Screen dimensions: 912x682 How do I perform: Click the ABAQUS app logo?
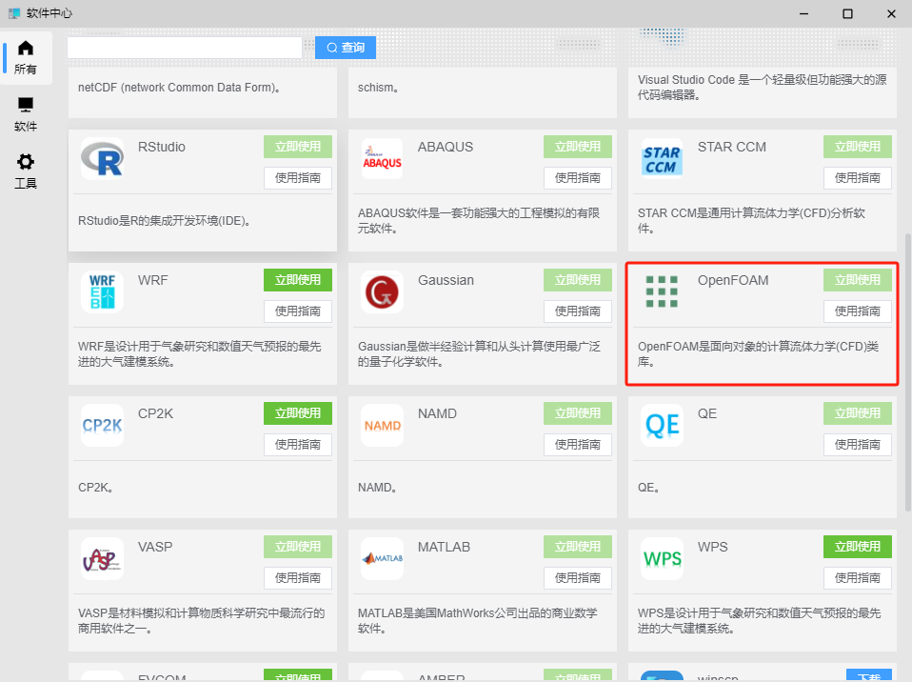point(382,158)
